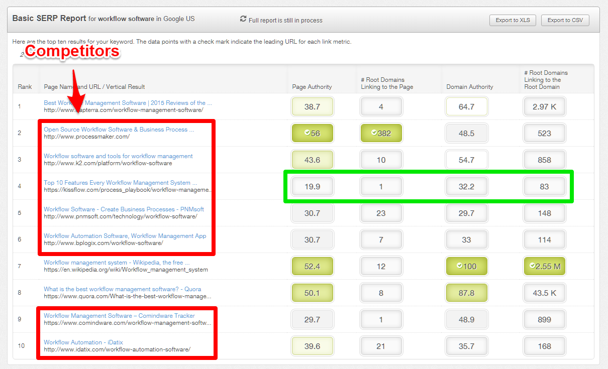Click the http://www.processmaker.com/ URL text
Screen dimensions: 608x369
86,137
